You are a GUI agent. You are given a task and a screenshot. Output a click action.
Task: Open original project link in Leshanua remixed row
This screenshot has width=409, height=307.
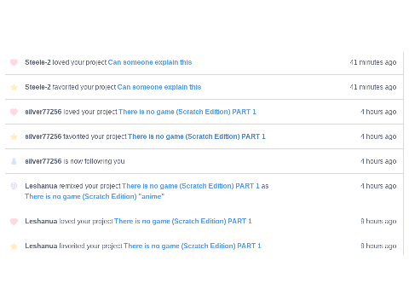pos(191,186)
